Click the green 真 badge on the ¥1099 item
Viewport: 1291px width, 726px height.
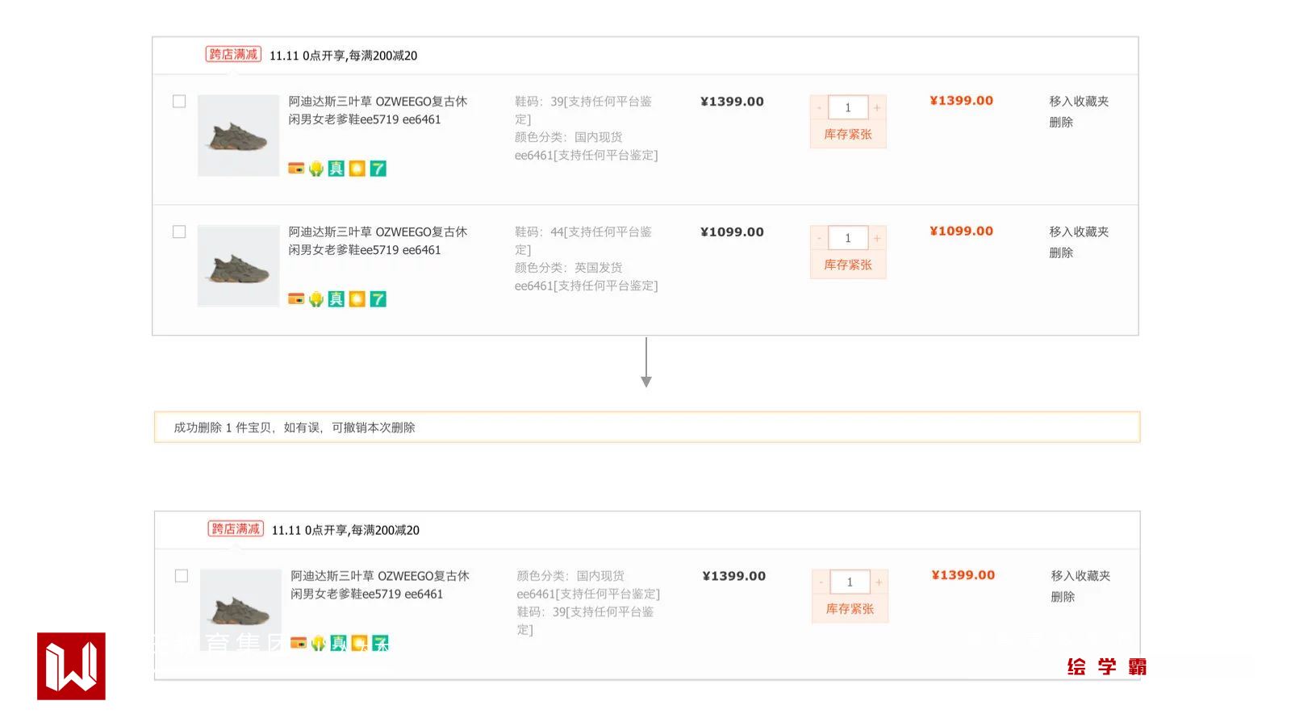(x=336, y=299)
